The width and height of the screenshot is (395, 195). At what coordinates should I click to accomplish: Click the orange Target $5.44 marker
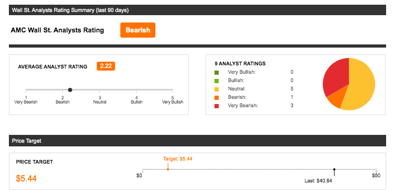pyautogui.click(x=168, y=169)
